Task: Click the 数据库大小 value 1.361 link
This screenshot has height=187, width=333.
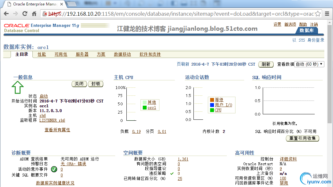Action: (x=183, y=159)
